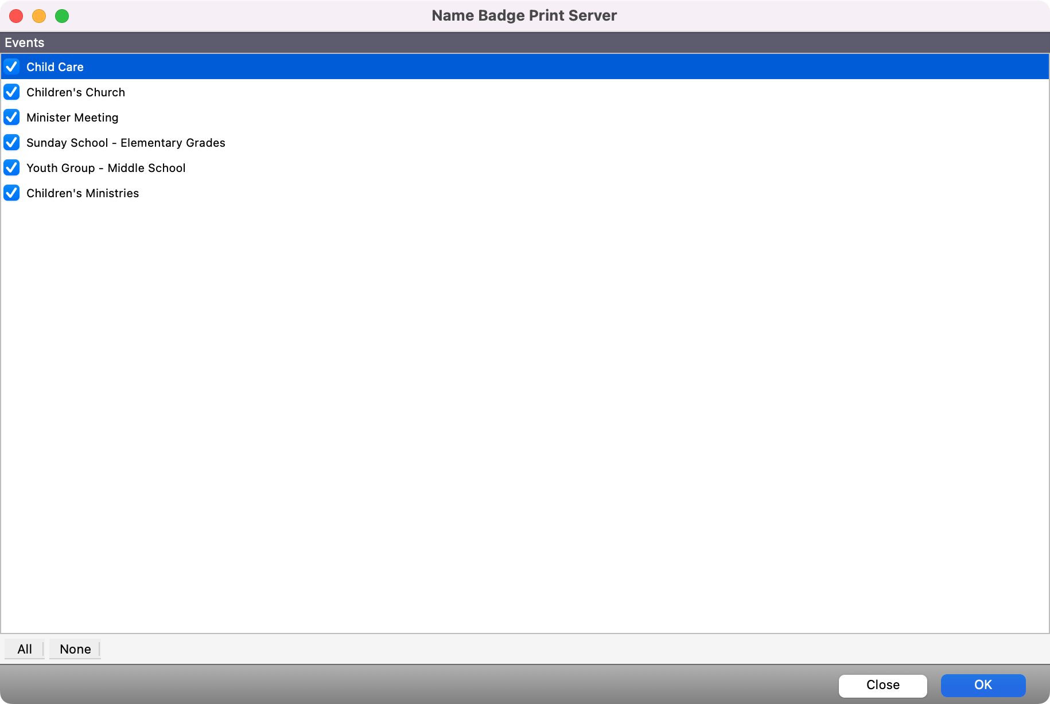Screen dimensions: 1050x704
Task: Highlight the Minister Meeting event name
Action: click(72, 118)
